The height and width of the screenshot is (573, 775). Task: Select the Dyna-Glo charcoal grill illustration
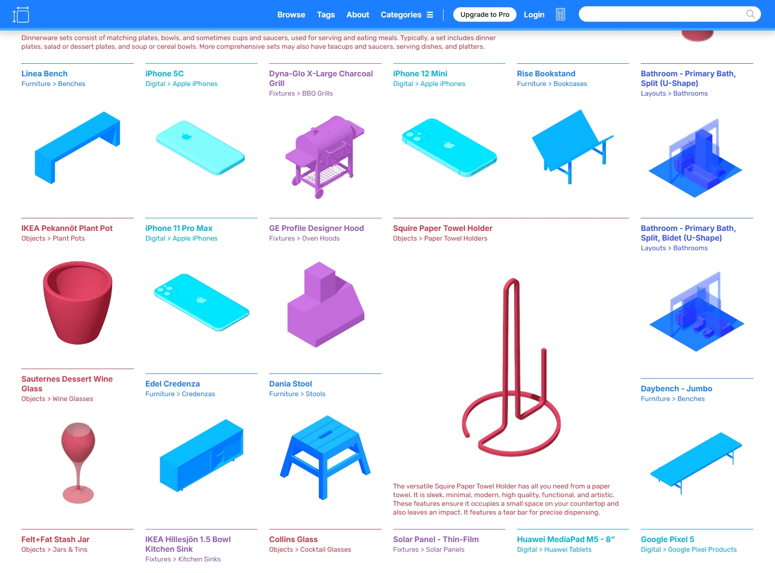point(325,157)
